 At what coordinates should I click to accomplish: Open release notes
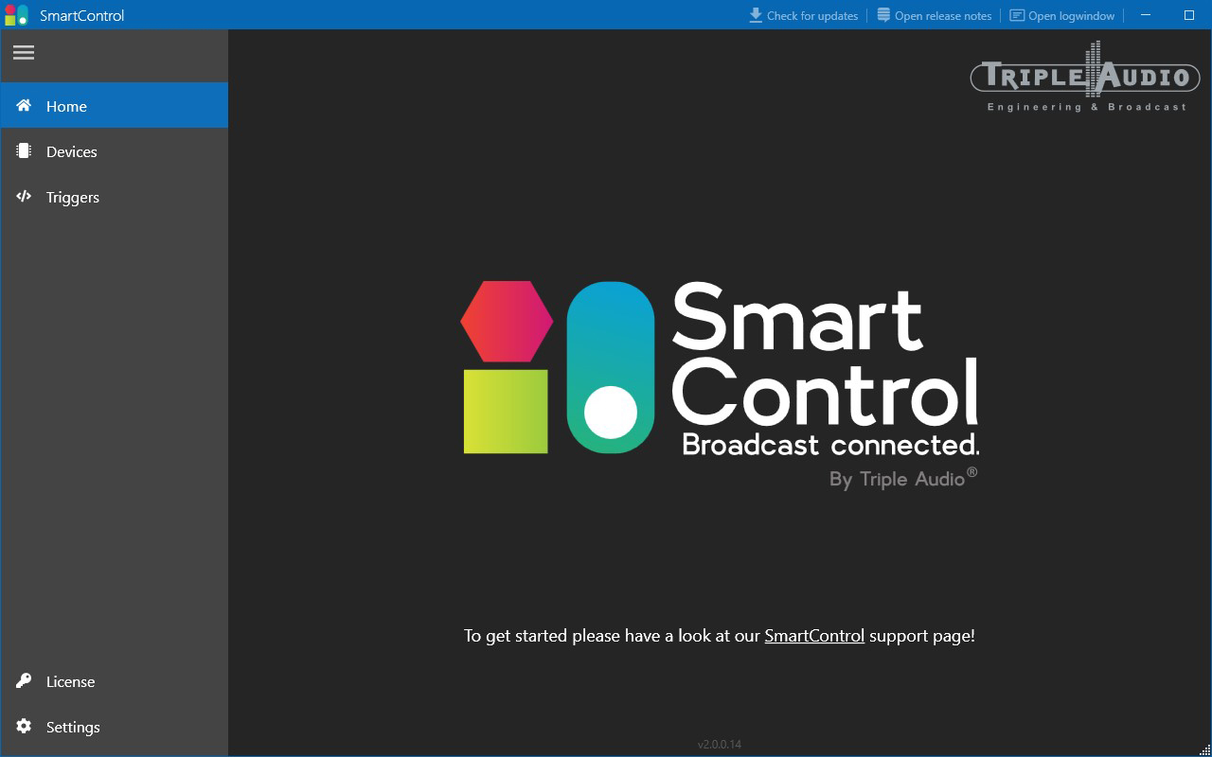click(934, 15)
